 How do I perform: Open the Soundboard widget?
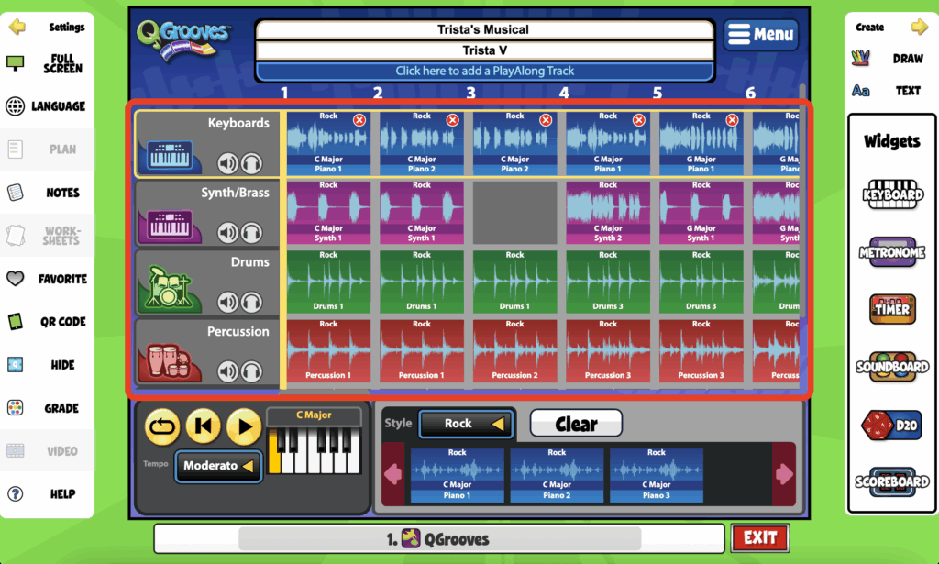[x=891, y=367]
